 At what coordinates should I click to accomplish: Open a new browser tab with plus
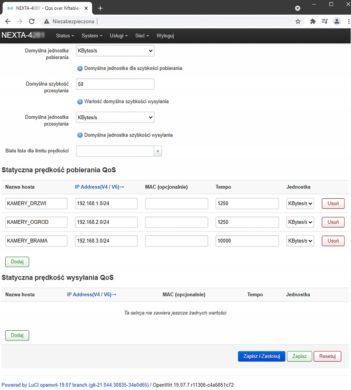101,8
